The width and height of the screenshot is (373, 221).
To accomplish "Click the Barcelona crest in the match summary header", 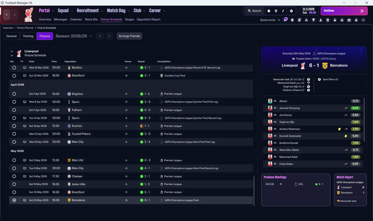I will pyautogui.click(x=325, y=65).
